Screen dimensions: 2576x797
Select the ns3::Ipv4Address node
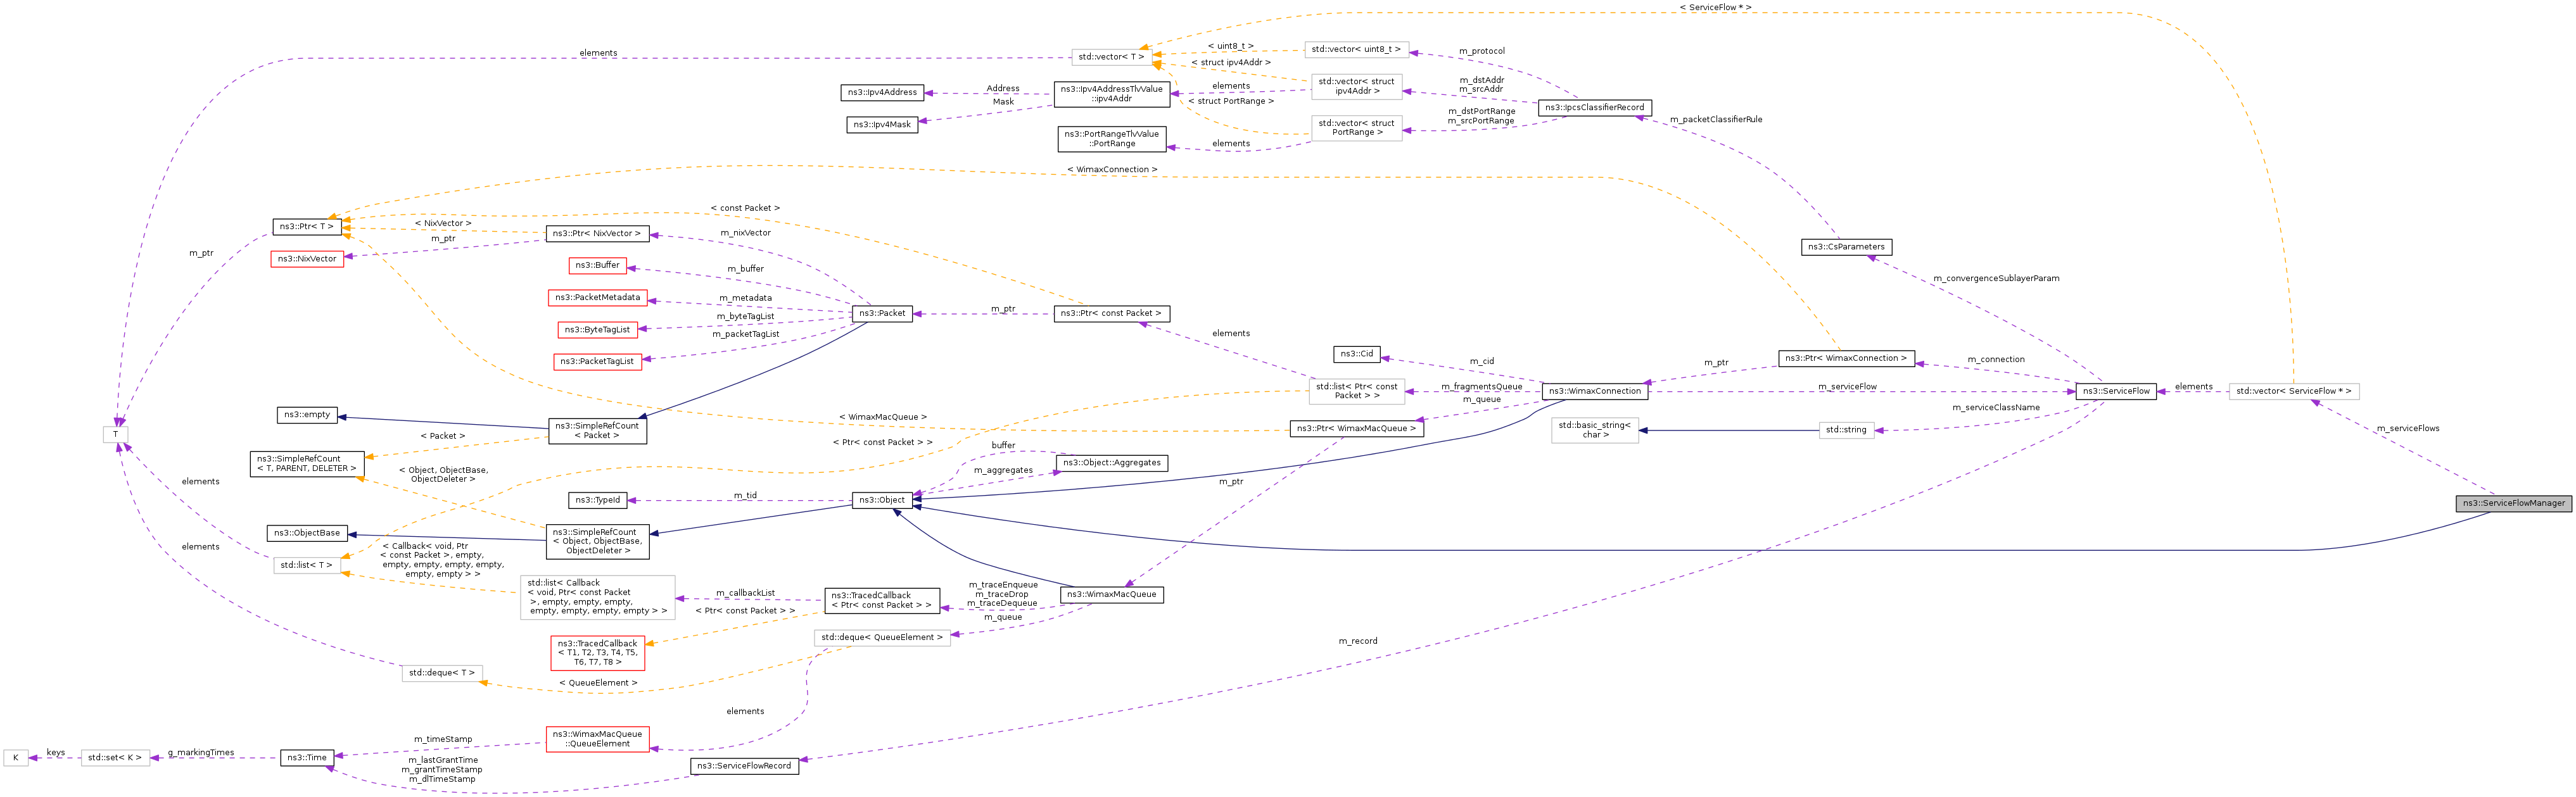882,92
